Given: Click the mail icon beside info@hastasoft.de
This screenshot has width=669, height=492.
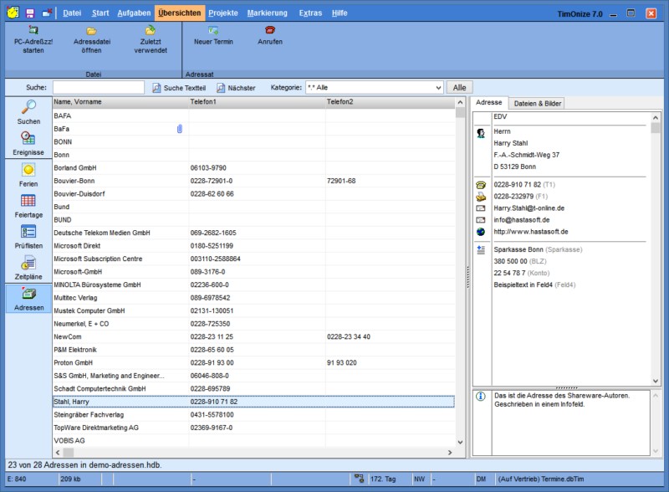Looking at the screenshot, I should click(x=481, y=220).
